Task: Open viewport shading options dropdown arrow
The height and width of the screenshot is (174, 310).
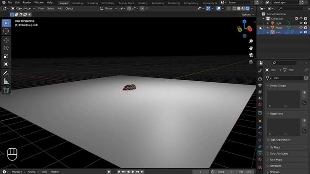Action: click(252, 9)
